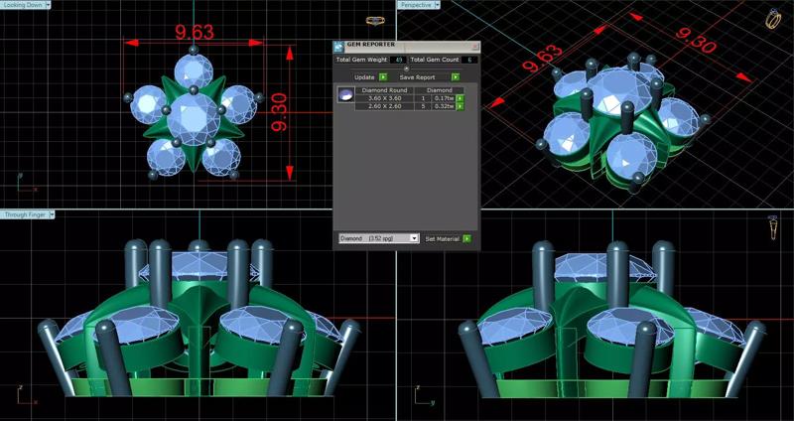794x421 pixels.
Task: Click the green arrow beside Update
Action: (x=383, y=77)
